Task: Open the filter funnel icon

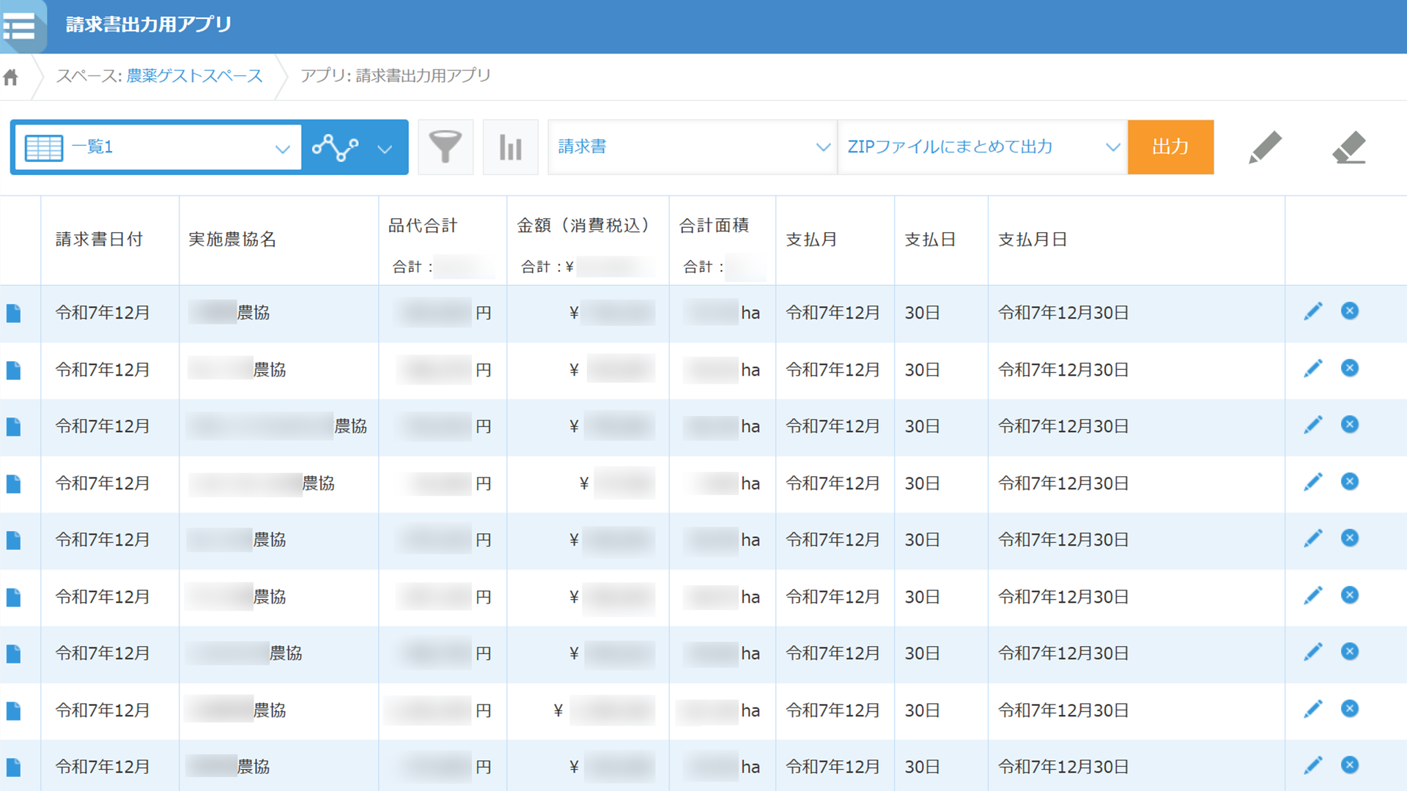Action: coord(446,146)
